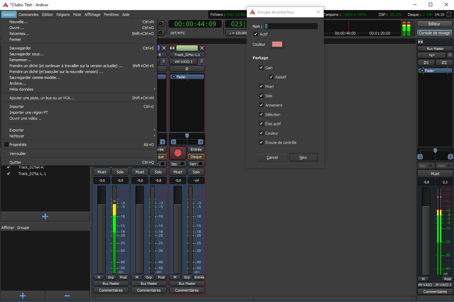Toggle the Bus Master strip width icon

click(420, 42)
